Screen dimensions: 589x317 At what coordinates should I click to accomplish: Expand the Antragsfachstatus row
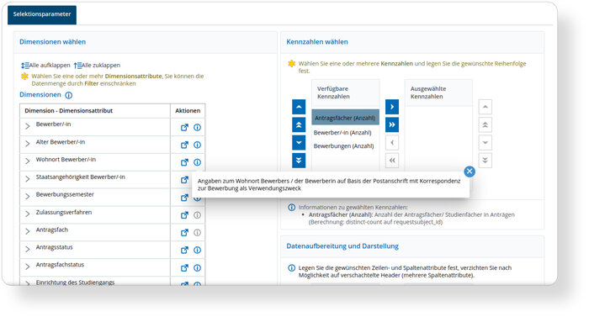pyautogui.click(x=28, y=267)
